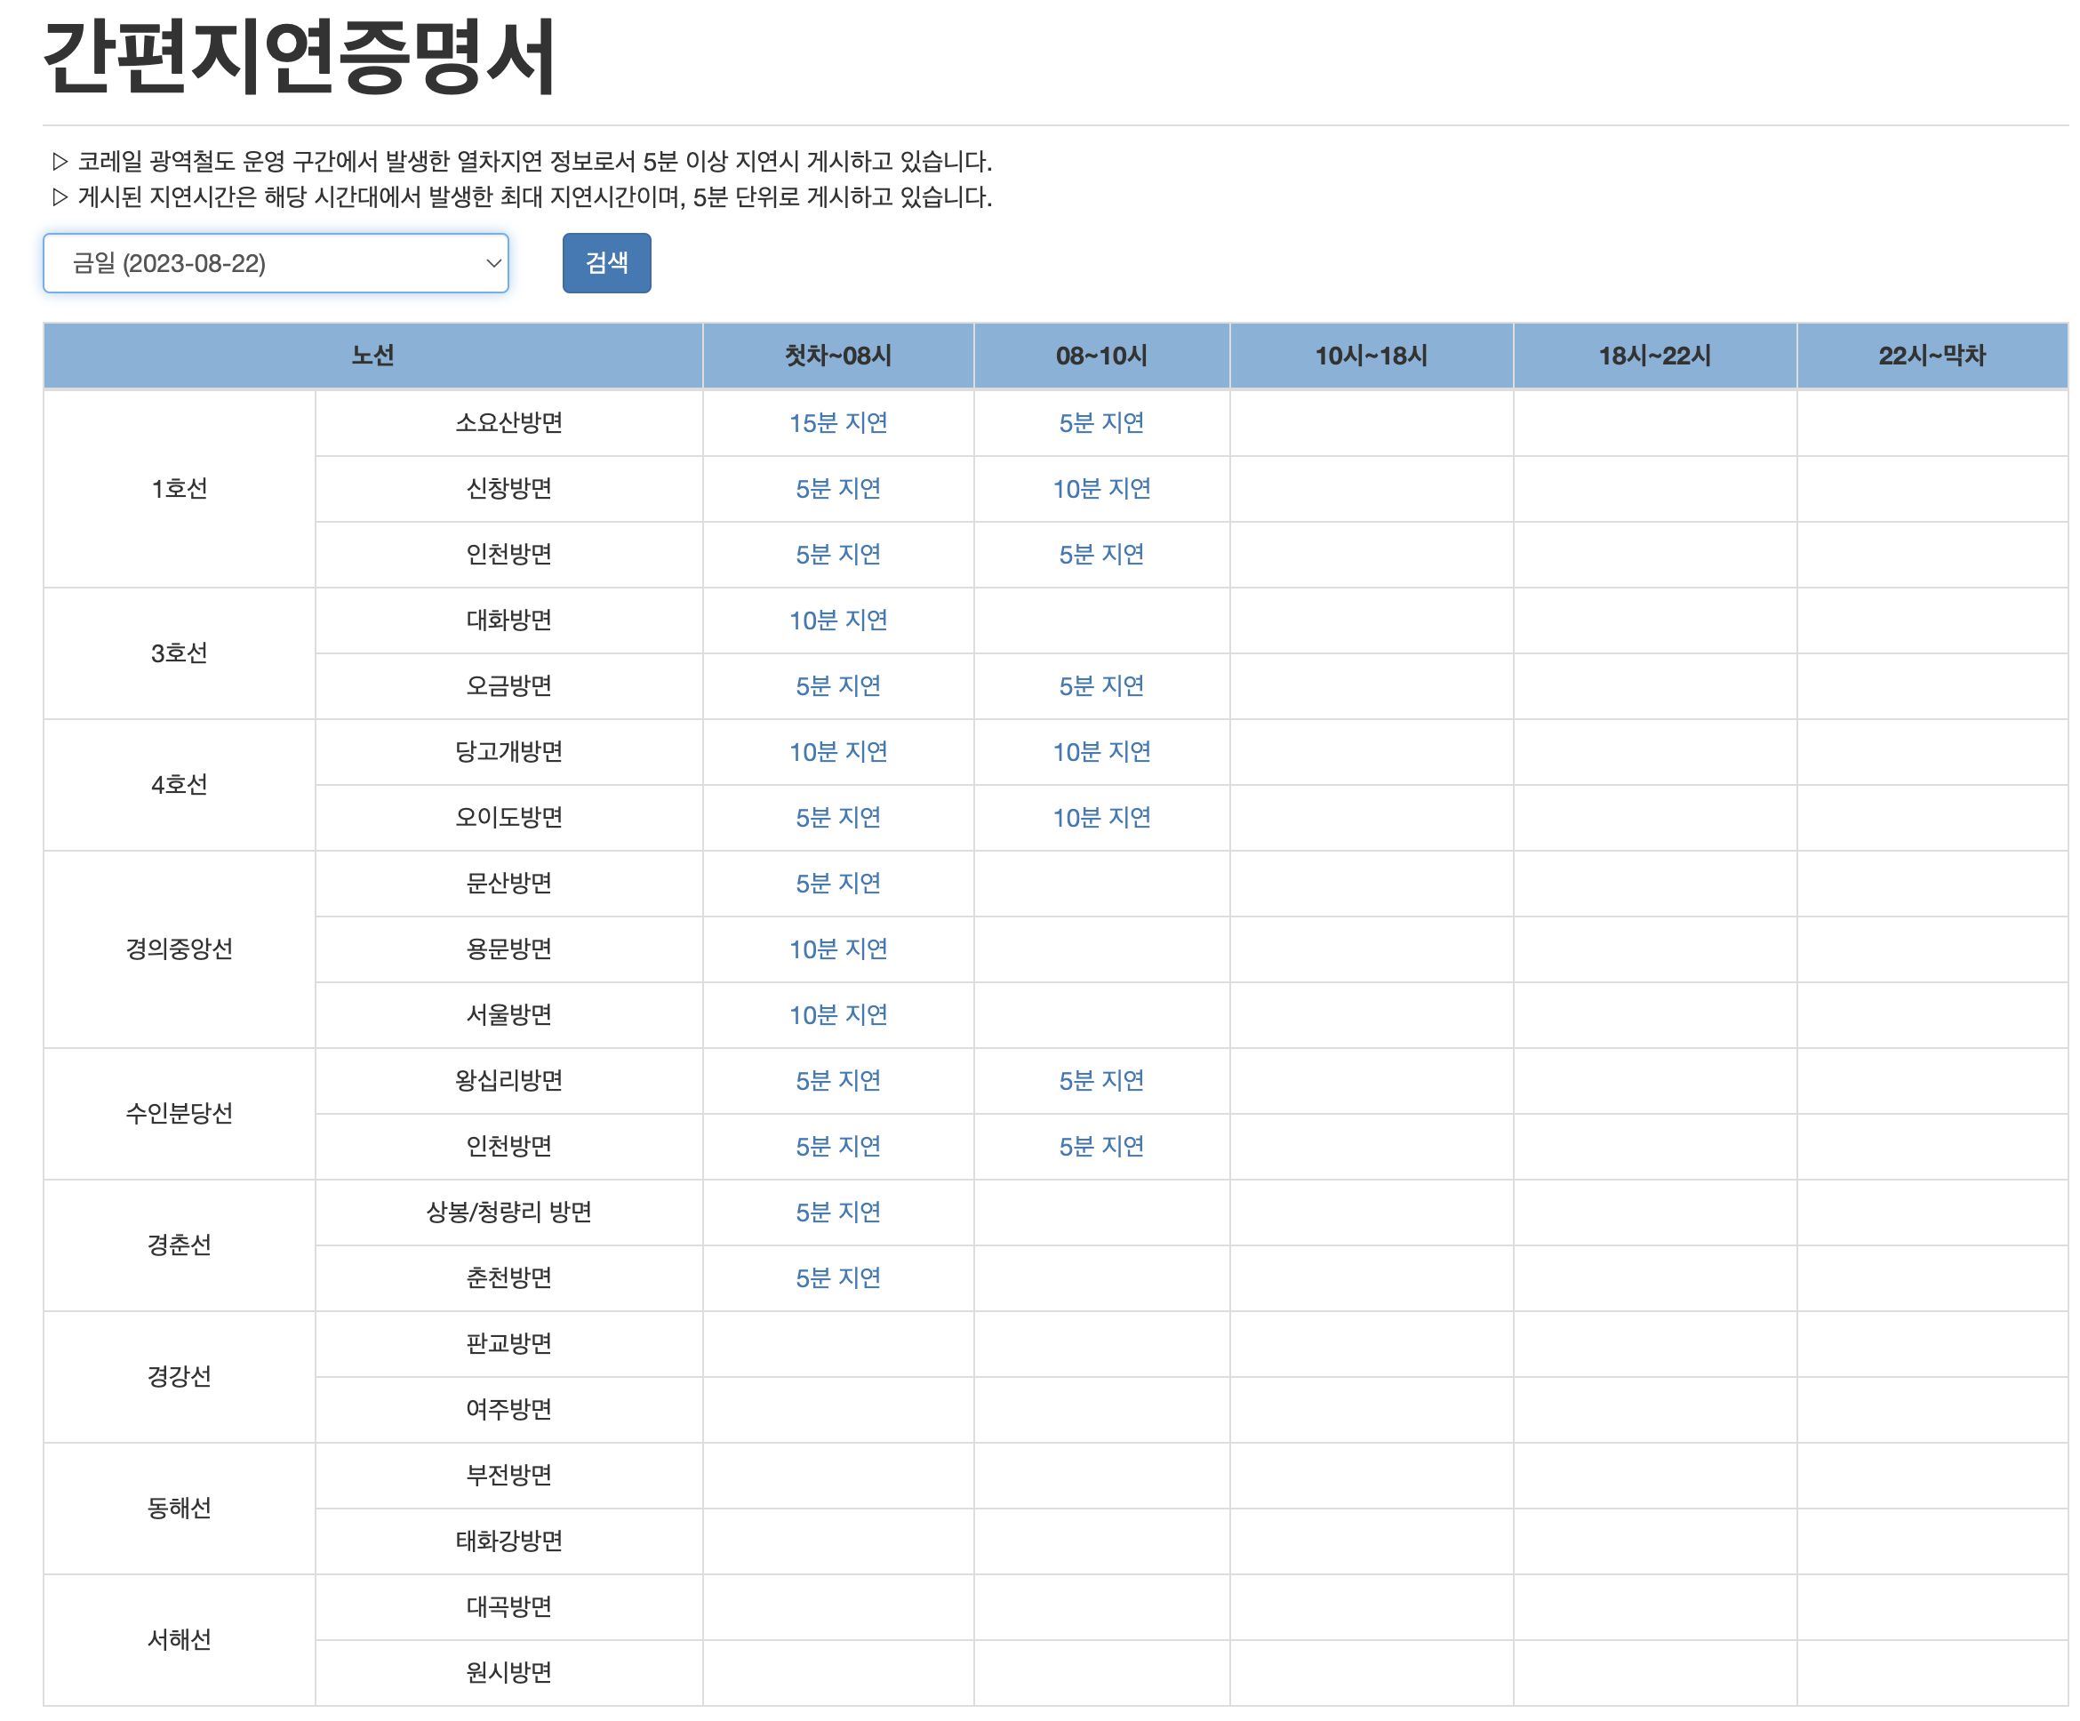Click 왕십리방면 08~10시 5분 지연 link
The image size is (2080, 1721).
[1100, 1080]
